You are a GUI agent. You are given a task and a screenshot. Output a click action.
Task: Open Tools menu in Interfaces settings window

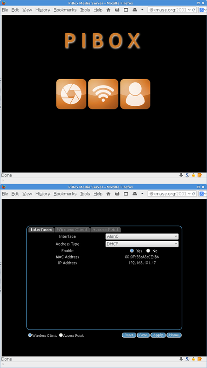pos(85,194)
